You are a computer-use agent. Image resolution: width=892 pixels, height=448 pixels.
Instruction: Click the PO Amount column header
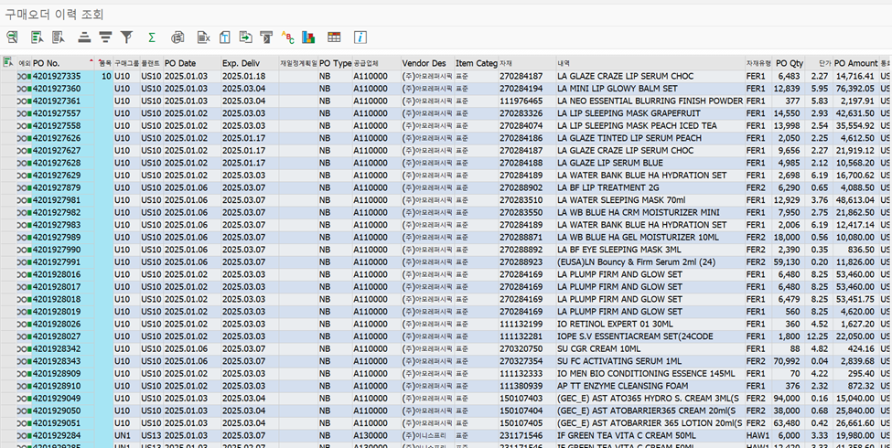pos(855,63)
